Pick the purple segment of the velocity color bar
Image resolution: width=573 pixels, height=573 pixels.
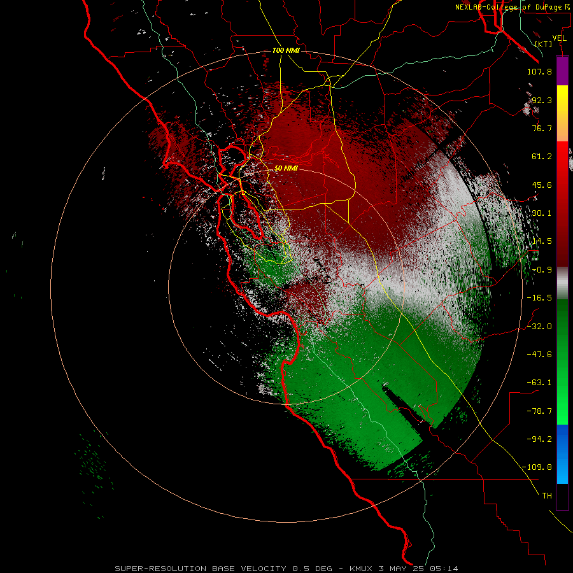tap(562, 71)
